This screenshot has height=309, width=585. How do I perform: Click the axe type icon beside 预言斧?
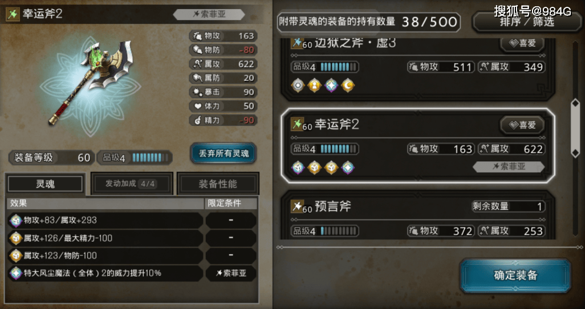tap(296, 206)
